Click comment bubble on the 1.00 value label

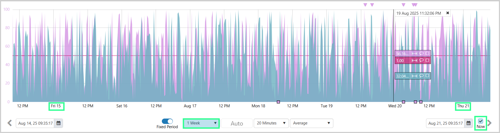pos(421,60)
